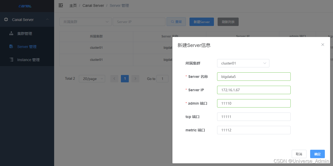This screenshot has width=333, height=166.
Task: Go to 主页 breadcrumb
Action: coord(73,6)
